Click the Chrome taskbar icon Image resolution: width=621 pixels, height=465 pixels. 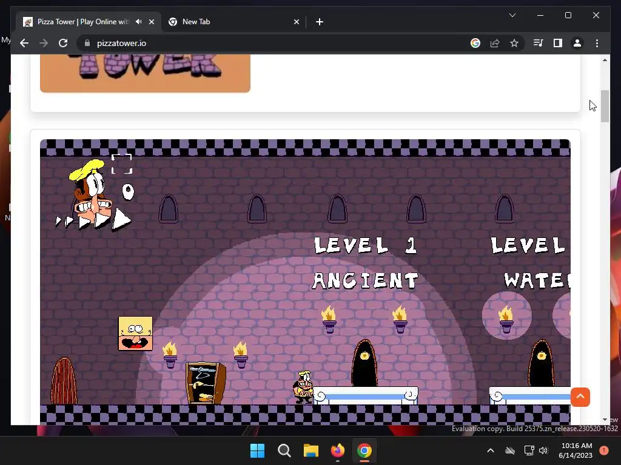(364, 450)
